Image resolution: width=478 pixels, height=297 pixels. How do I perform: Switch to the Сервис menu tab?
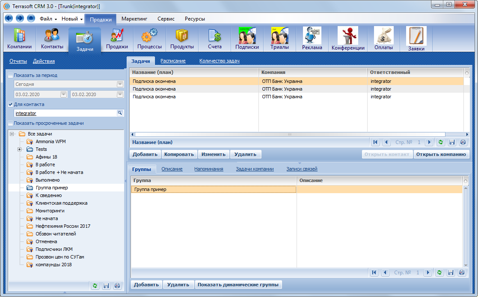point(166,19)
